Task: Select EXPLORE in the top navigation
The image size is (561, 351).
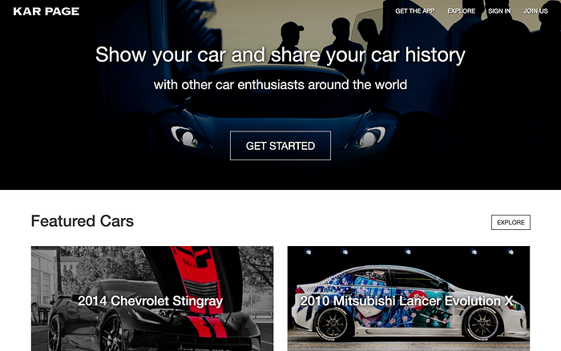Action: pyautogui.click(x=461, y=11)
